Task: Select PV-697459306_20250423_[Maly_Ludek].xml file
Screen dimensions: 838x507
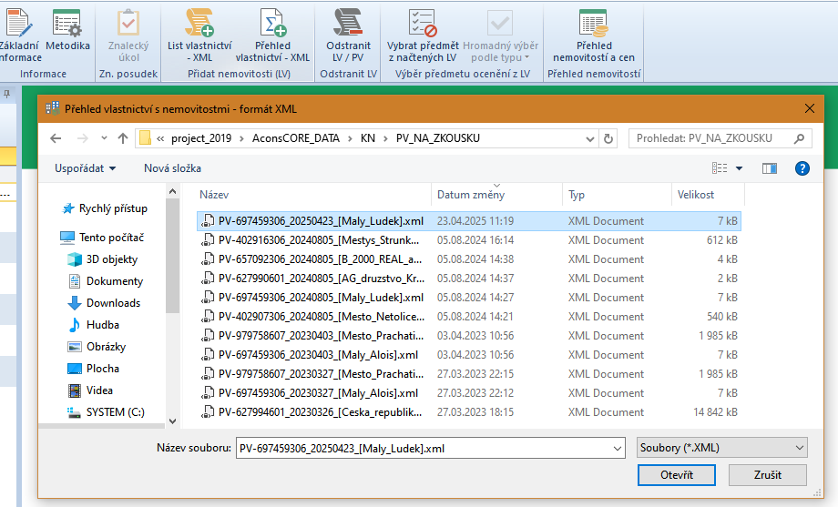Action: (469, 221)
